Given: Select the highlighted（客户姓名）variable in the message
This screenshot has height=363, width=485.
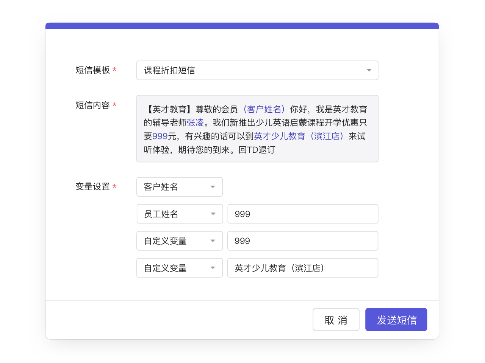Looking at the screenshot, I should (x=264, y=109).
